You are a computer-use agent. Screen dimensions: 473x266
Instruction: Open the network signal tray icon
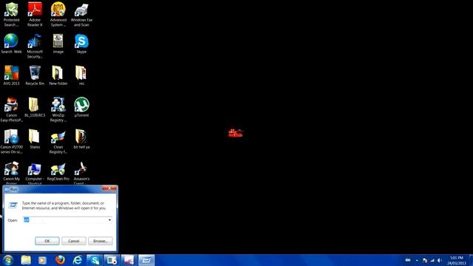[x=432, y=260]
